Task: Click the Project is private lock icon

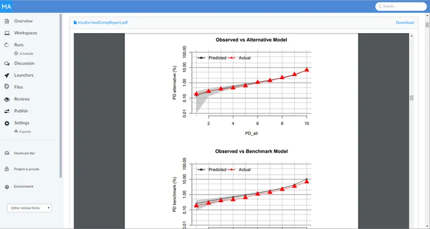Action: tap(7, 169)
